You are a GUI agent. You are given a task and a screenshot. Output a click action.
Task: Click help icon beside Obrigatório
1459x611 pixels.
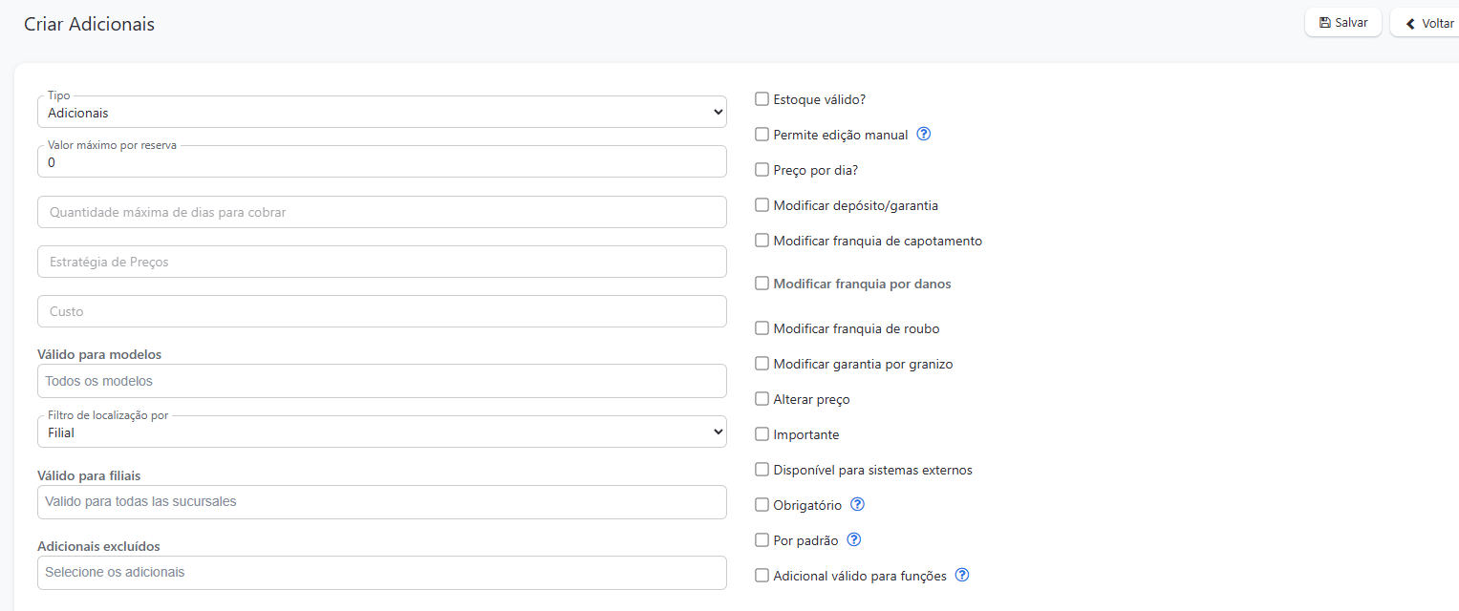[858, 504]
